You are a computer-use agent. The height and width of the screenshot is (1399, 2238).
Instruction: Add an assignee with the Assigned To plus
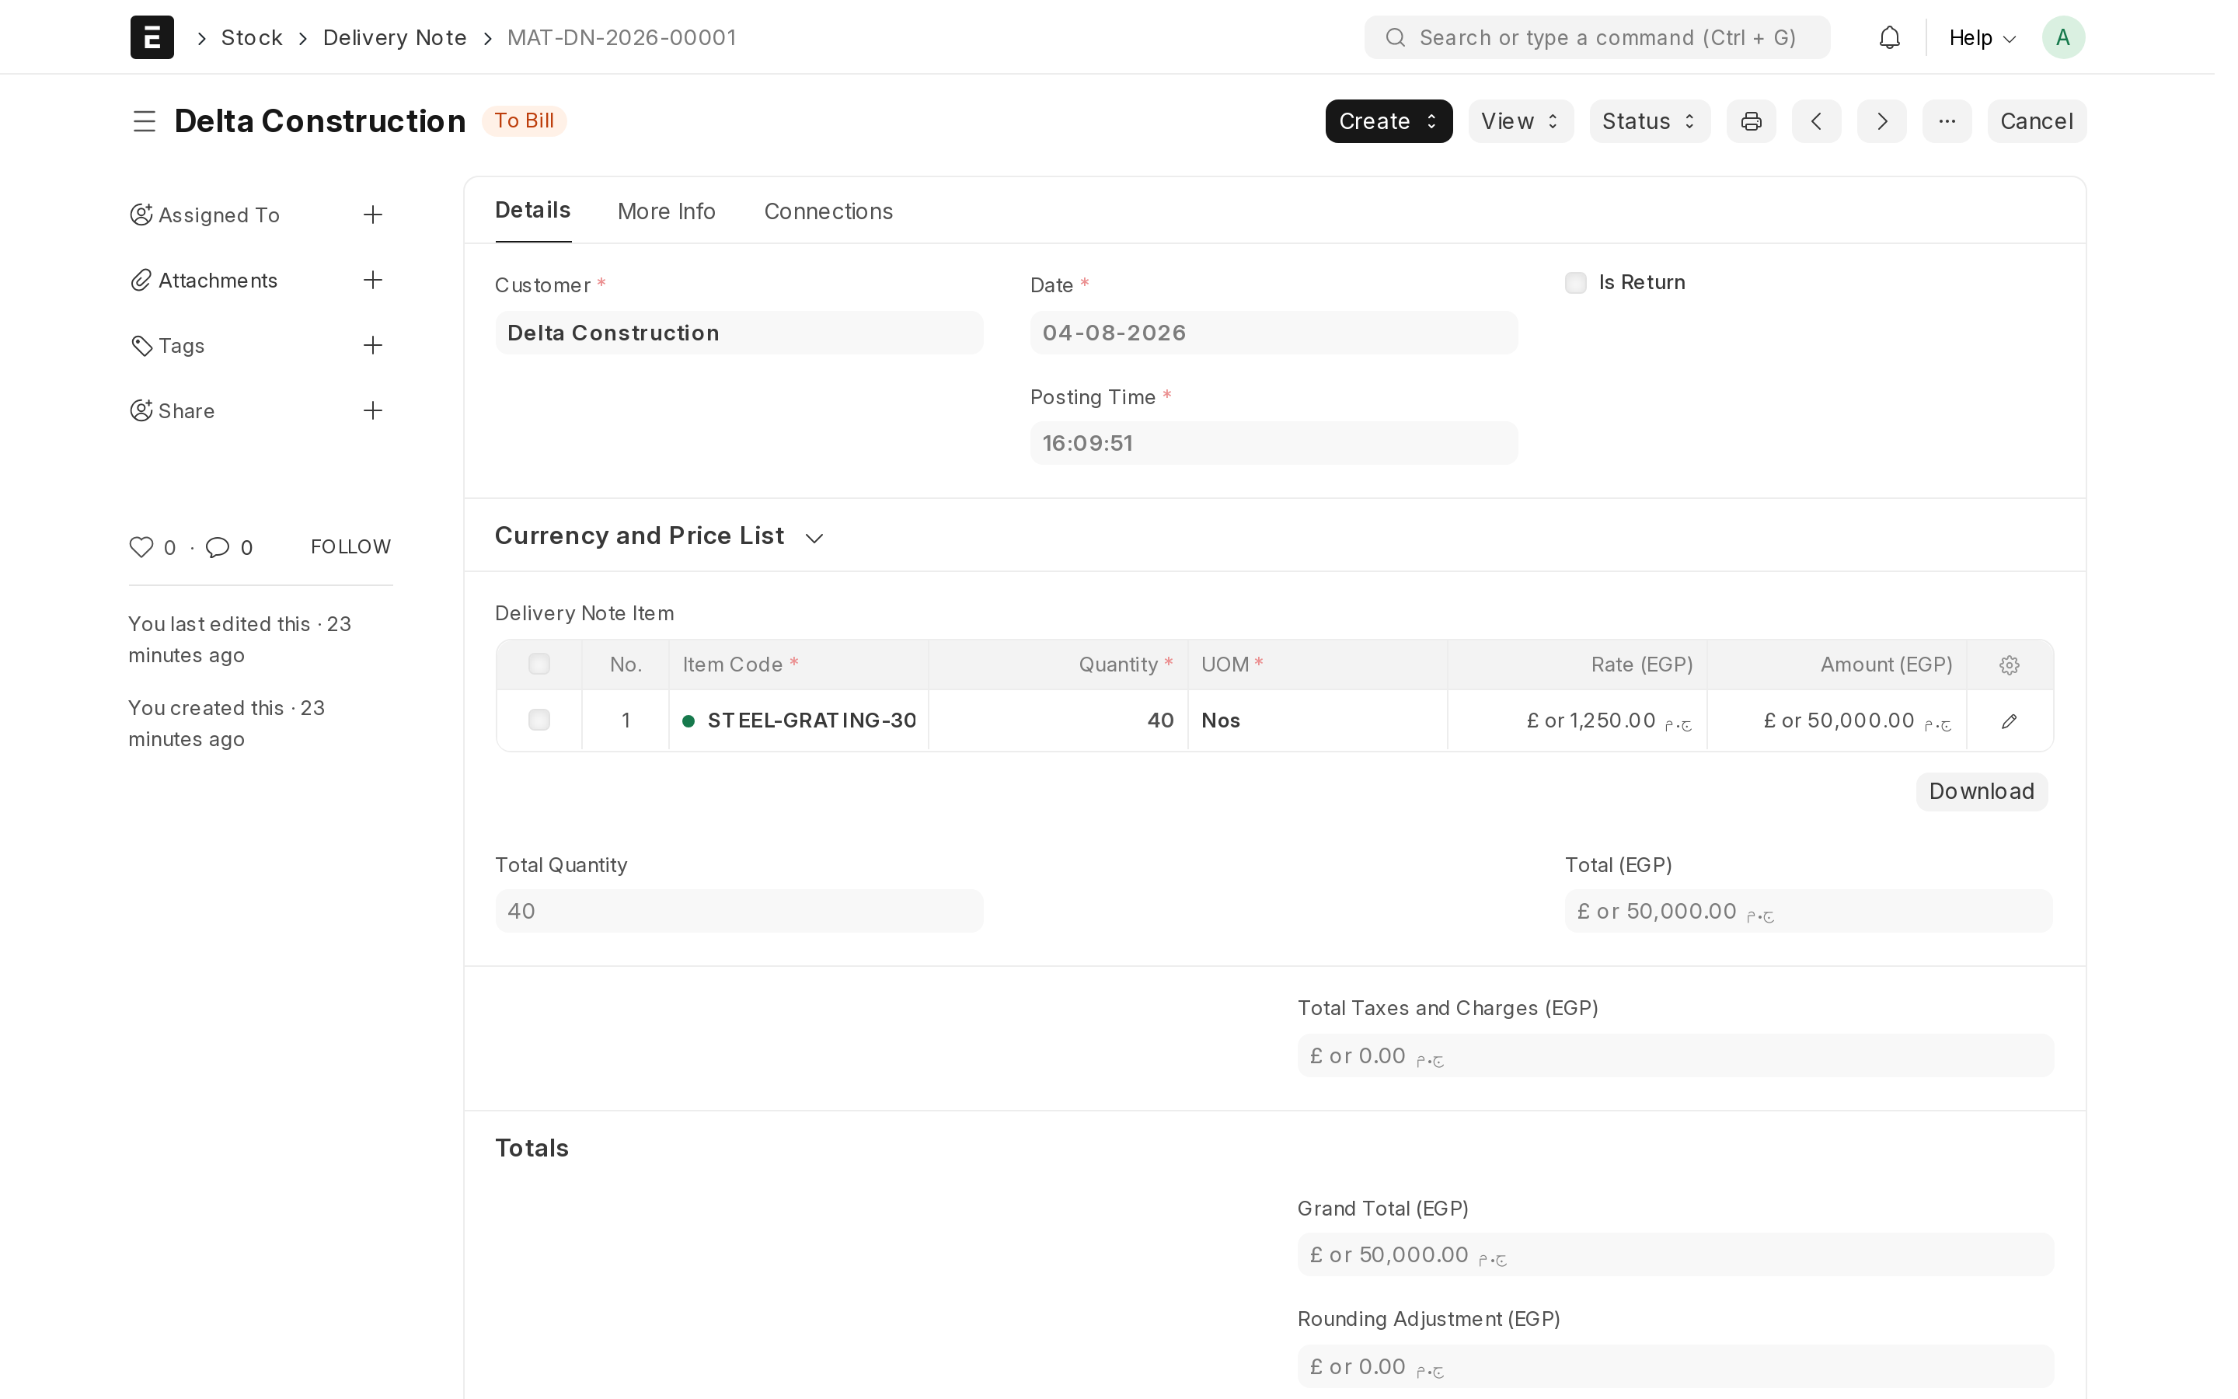click(x=373, y=215)
